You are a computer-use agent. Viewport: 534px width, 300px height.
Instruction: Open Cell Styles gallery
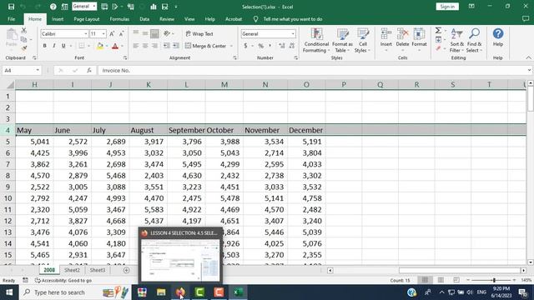tap(363, 40)
